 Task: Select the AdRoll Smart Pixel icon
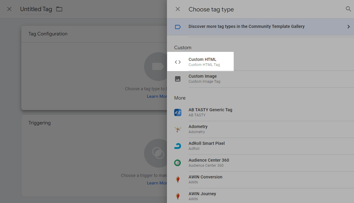177,146
